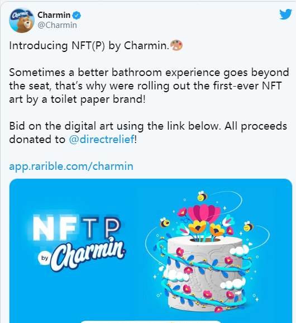Viewport: 296px width, 323px height.
Task: Open the @directrelief mention link
Action: (102, 139)
